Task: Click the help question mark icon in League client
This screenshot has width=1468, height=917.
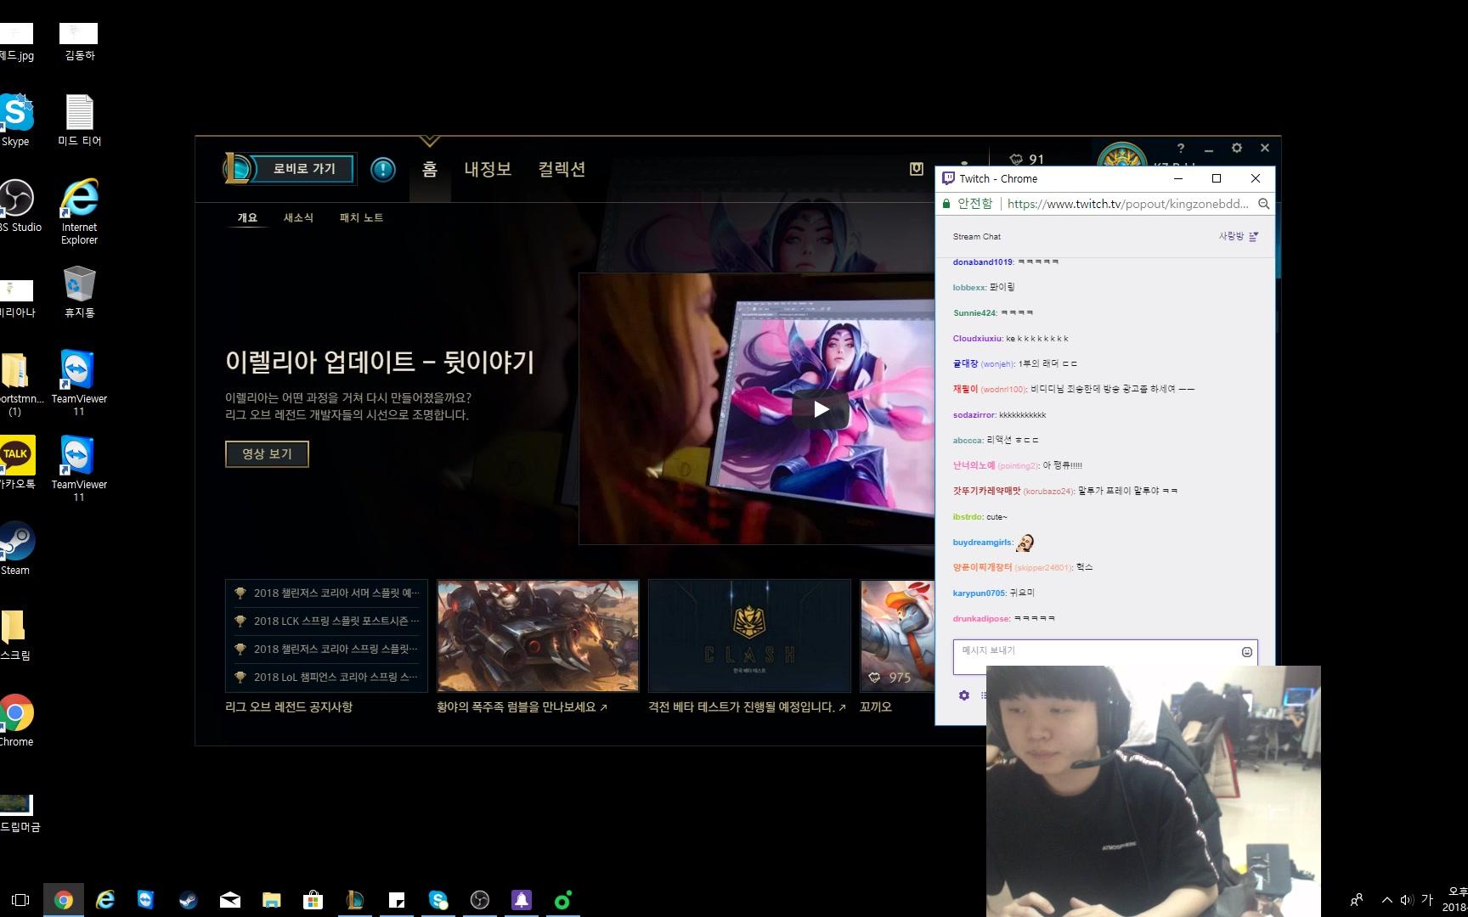Action: (1181, 148)
